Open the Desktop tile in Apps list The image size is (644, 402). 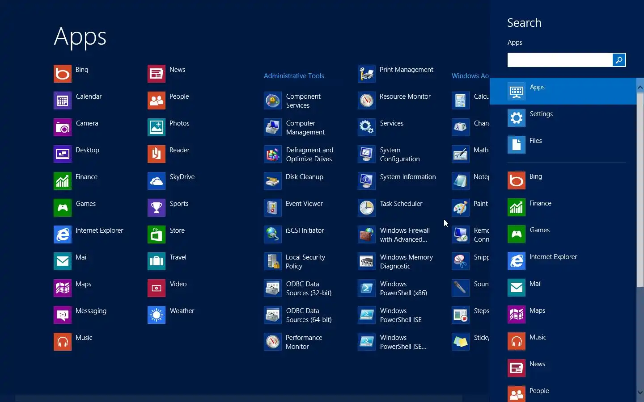pyautogui.click(x=63, y=154)
